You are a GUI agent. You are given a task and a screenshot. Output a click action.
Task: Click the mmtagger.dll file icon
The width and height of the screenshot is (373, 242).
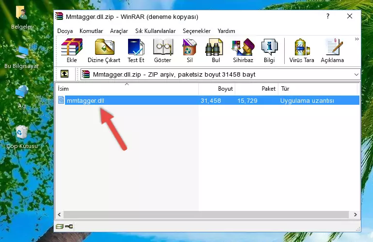tap(61, 100)
